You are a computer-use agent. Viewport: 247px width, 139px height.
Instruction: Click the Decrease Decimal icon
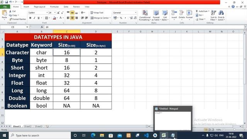point(135,18)
